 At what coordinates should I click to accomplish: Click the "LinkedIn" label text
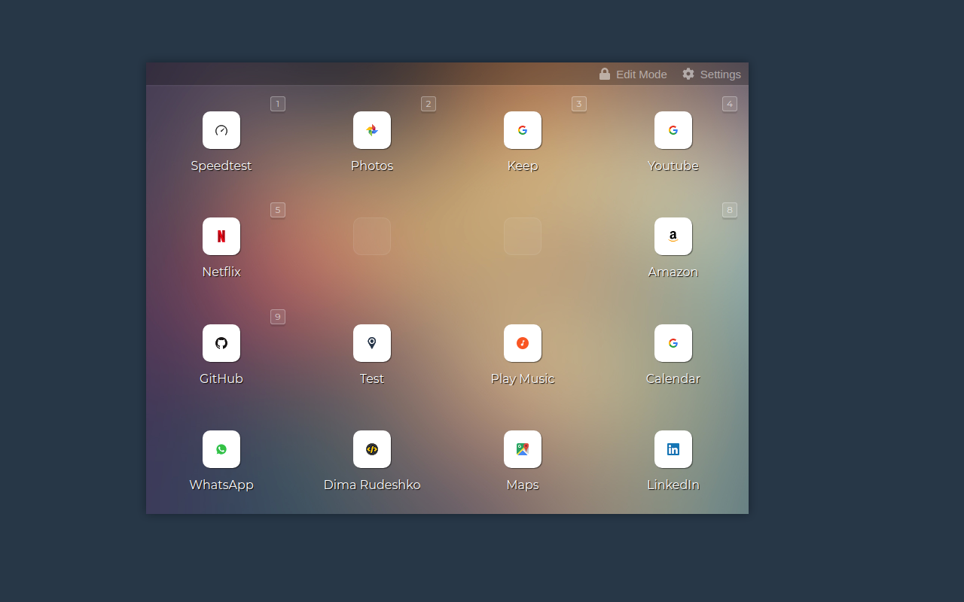click(673, 485)
